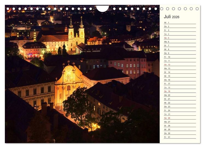Select the 'Do 30' date row
This screenshot has height=148, width=205.
[x=180, y=133]
